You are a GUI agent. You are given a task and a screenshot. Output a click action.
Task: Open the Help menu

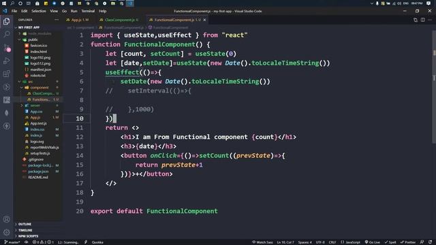[102, 11]
